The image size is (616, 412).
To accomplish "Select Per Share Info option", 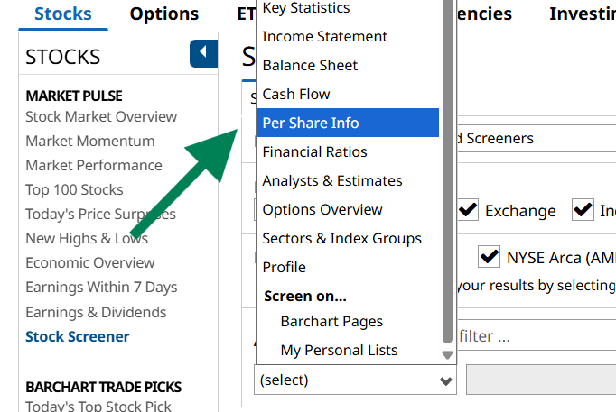I will click(347, 123).
